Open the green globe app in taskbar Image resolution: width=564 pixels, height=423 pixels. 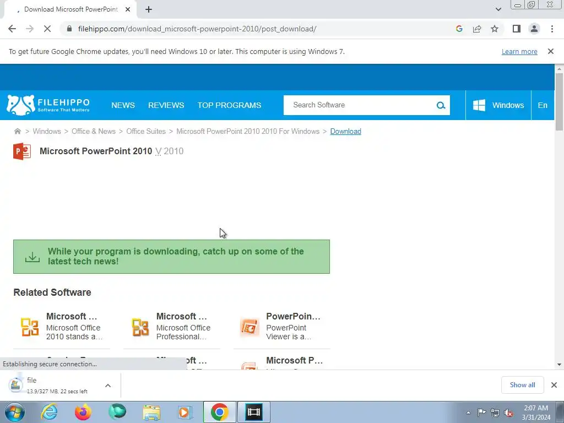pos(117,412)
